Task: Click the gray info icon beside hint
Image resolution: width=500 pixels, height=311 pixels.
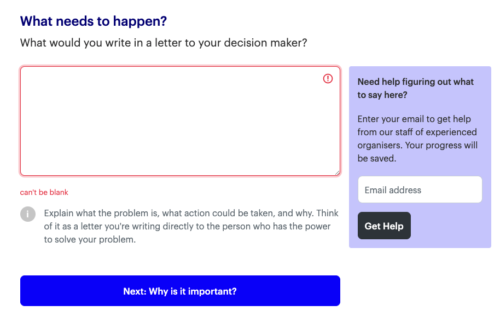Action: [28, 214]
